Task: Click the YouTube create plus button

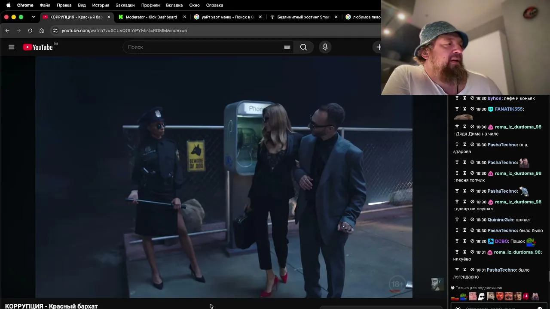Action: point(378,47)
